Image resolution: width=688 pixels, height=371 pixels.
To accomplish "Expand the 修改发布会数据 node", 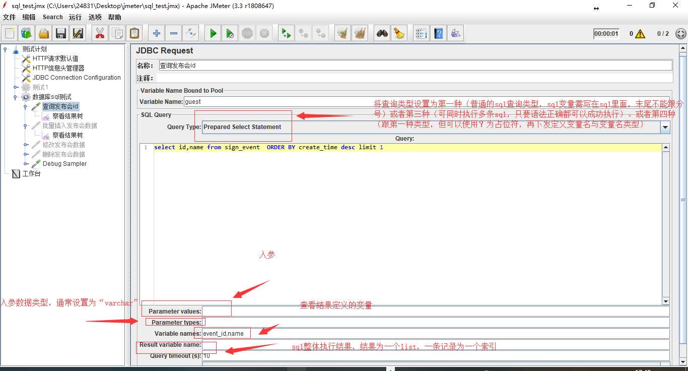I will [x=25, y=145].
